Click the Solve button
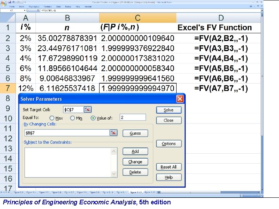This screenshot has height=209, width=279. tap(169, 110)
